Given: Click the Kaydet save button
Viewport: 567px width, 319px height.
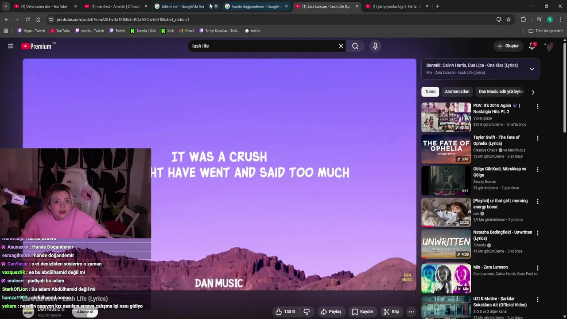Looking at the screenshot, I should click(362, 312).
